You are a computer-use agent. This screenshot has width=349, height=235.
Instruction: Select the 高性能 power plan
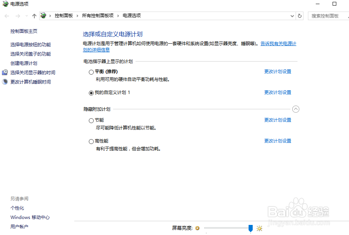coord(91,141)
